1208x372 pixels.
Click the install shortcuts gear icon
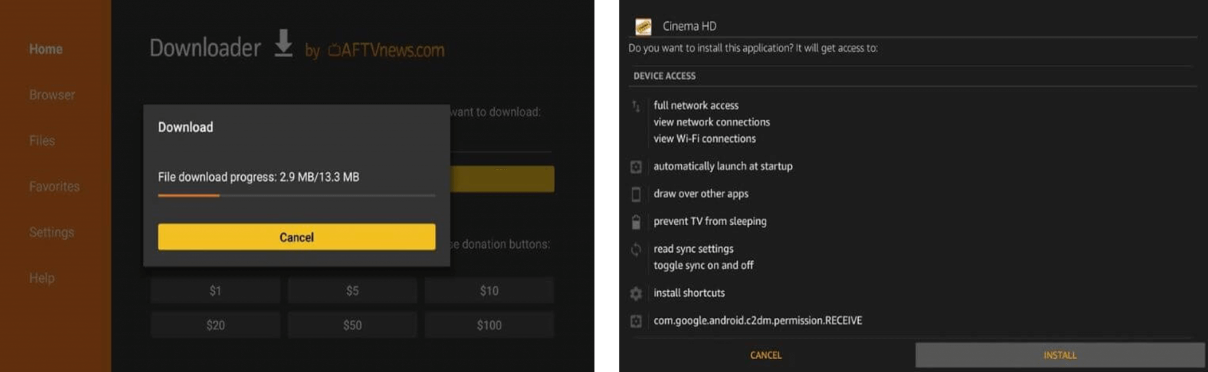coord(636,293)
